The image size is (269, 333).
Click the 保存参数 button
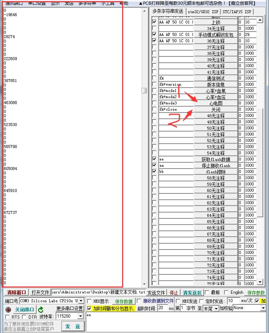pyautogui.click(x=256, y=293)
